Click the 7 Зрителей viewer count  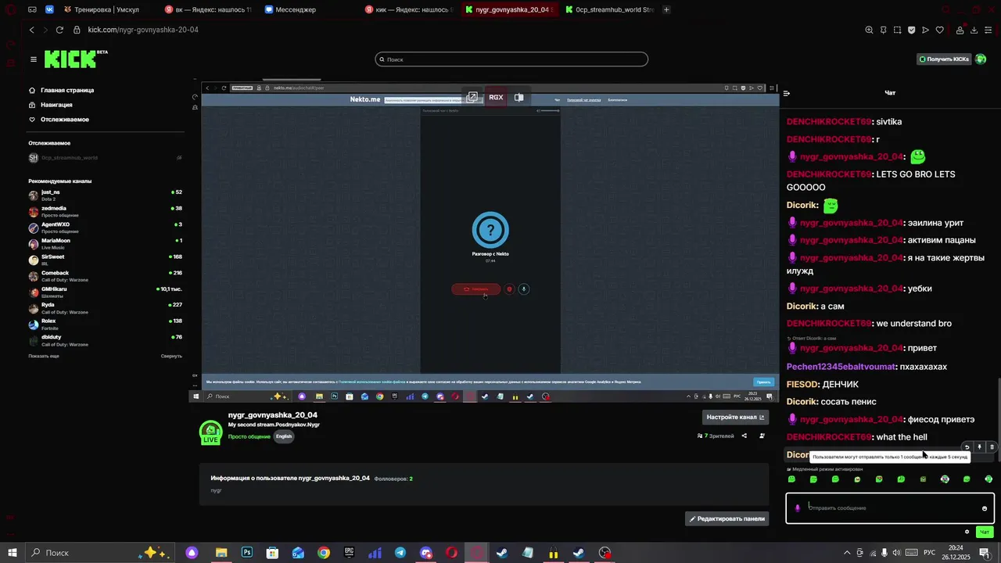(716, 436)
